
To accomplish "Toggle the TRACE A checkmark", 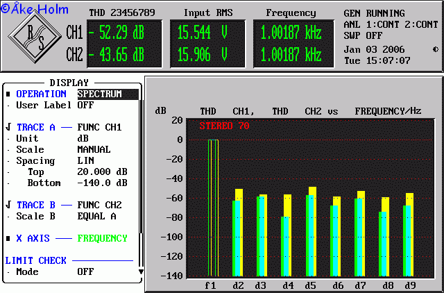I will point(8,127).
